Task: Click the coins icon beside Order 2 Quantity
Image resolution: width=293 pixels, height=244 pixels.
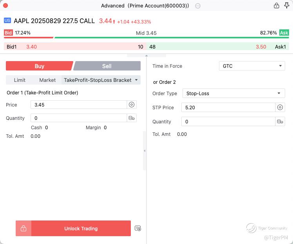Action: 280,121
